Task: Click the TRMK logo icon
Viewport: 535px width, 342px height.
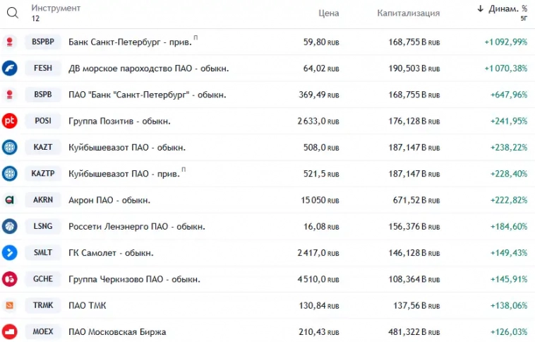Action: click(10, 305)
